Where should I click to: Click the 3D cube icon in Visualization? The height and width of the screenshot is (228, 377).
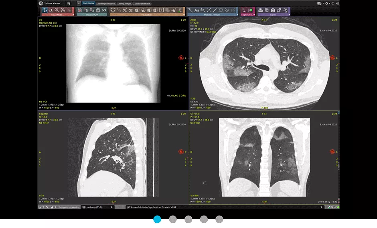click(143, 10)
